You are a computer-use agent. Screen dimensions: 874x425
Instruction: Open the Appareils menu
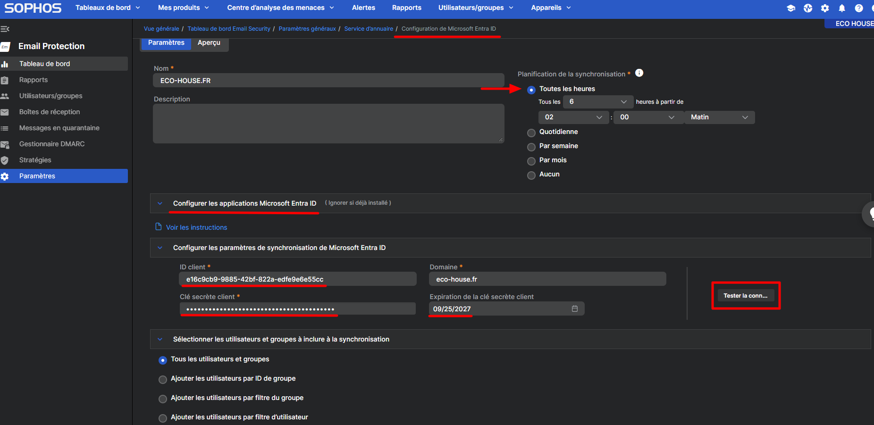click(551, 8)
